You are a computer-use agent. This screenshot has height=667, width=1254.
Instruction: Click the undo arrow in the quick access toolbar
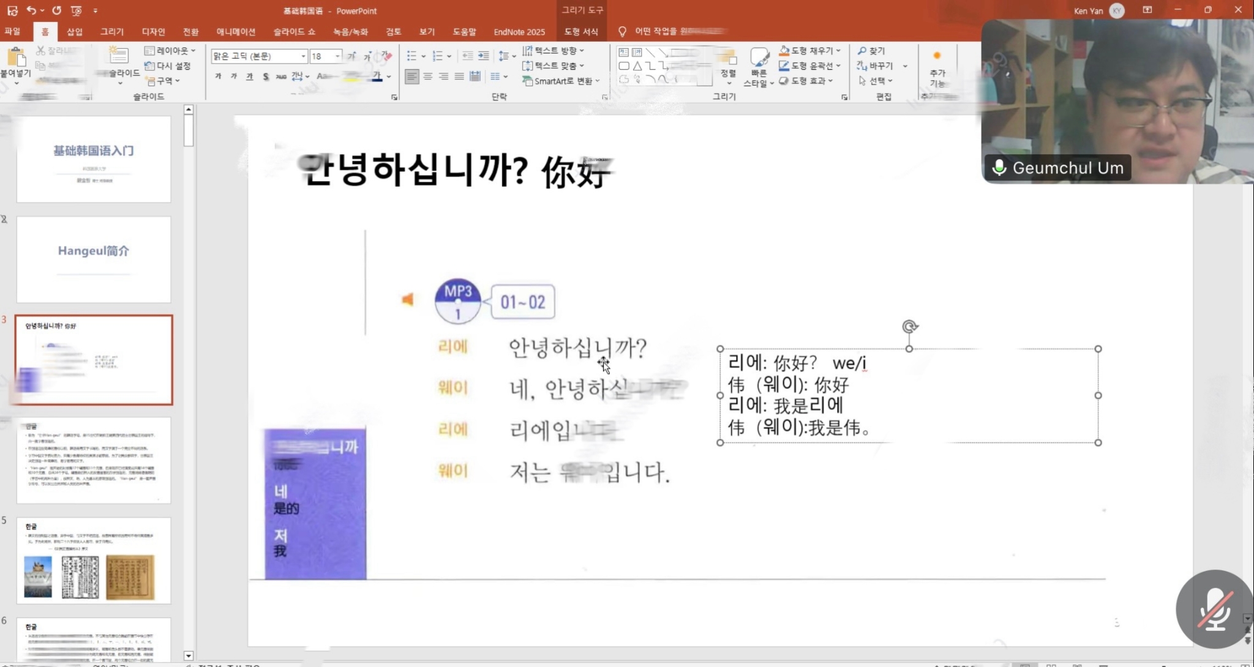click(31, 10)
